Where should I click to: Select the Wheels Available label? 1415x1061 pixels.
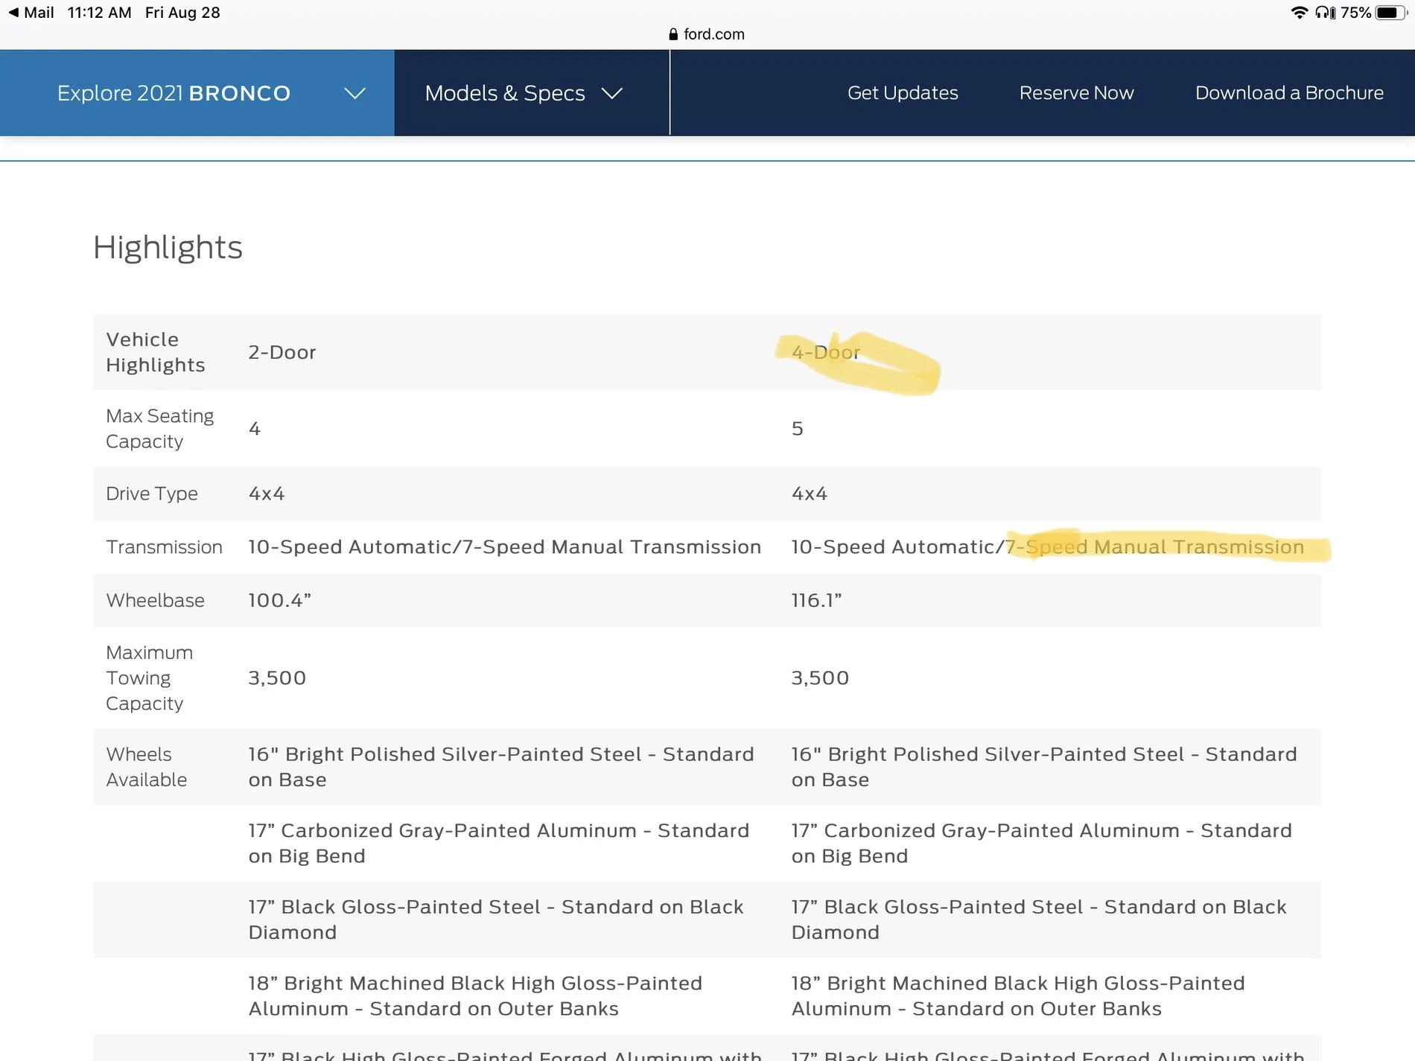click(x=147, y=767)
